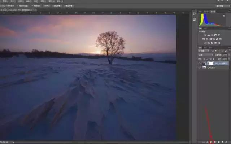Image resolution: width=231 pixels, height=144 pixels.
Task: Add an Exposure adjustment
Action: click(x=215, y=35)
